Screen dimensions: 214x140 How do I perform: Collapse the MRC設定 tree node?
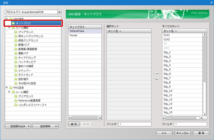click(6, 88)
